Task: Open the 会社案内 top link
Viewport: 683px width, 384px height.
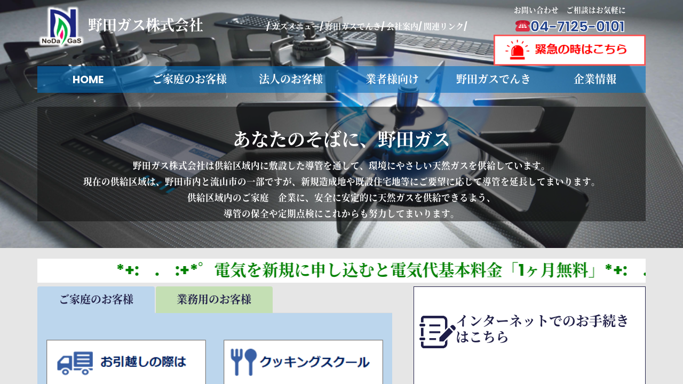Action: click(402, 26)
